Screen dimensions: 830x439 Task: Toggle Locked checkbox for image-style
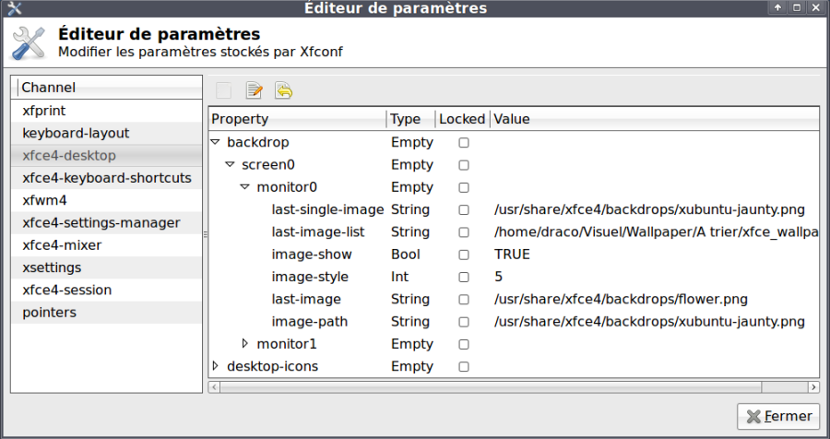[464, 277]
